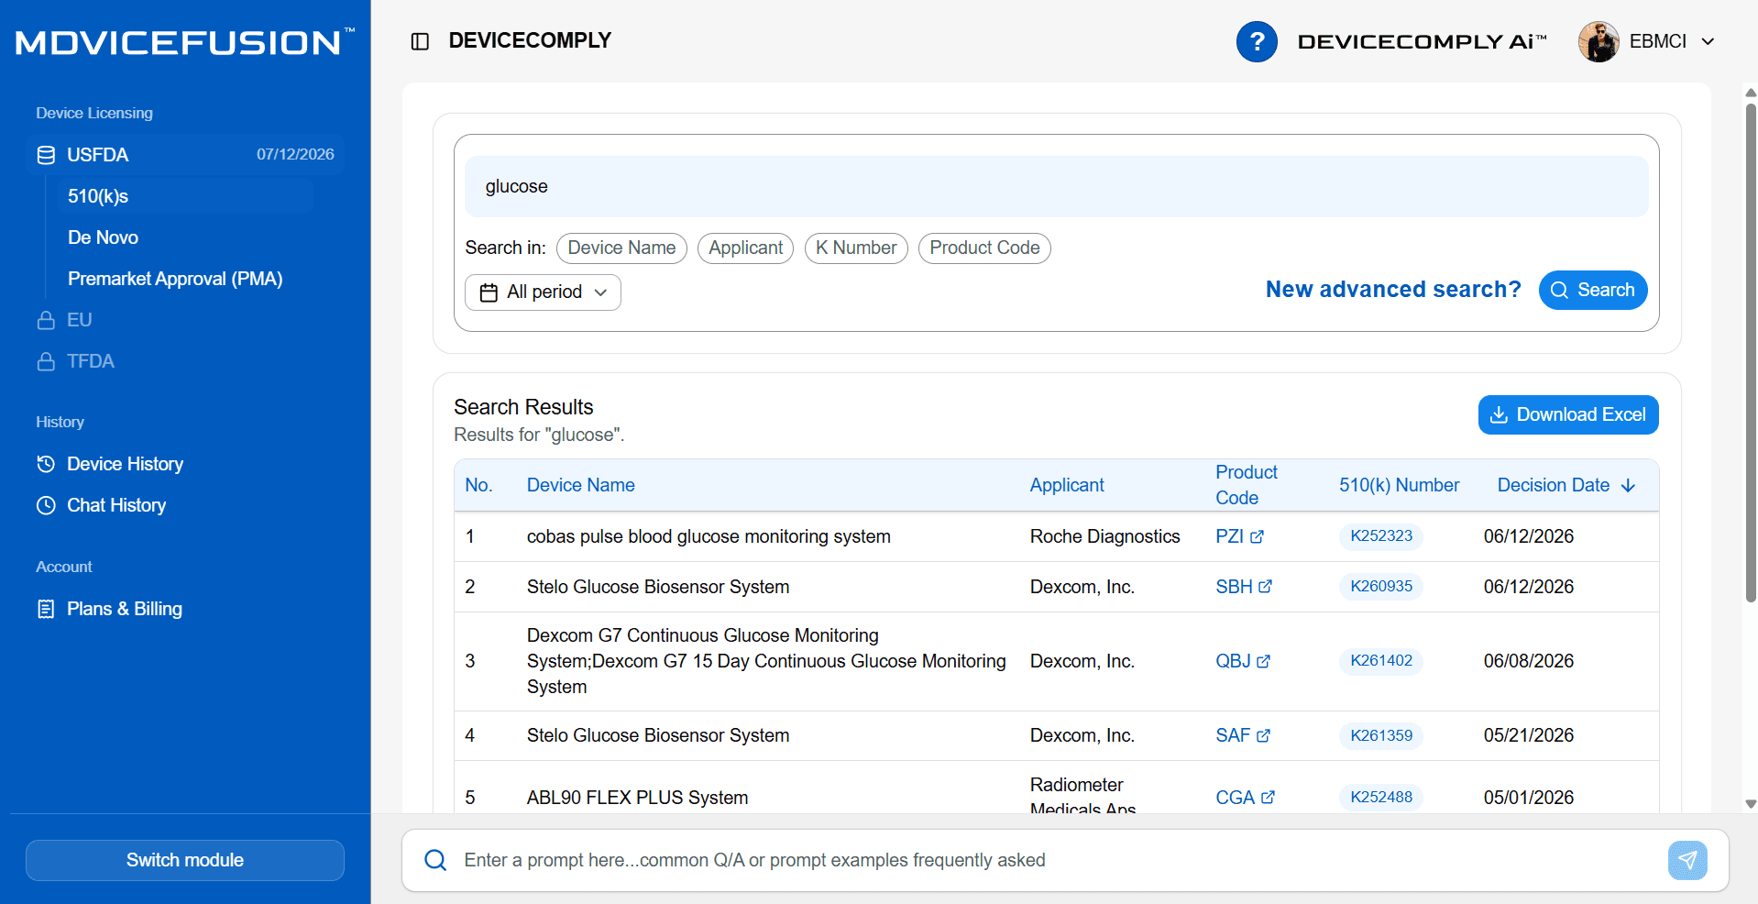Image resolution: width=1758 pixels, height=904 pixels.
Task: Open Device History page
Action: (x=125, y=464)
